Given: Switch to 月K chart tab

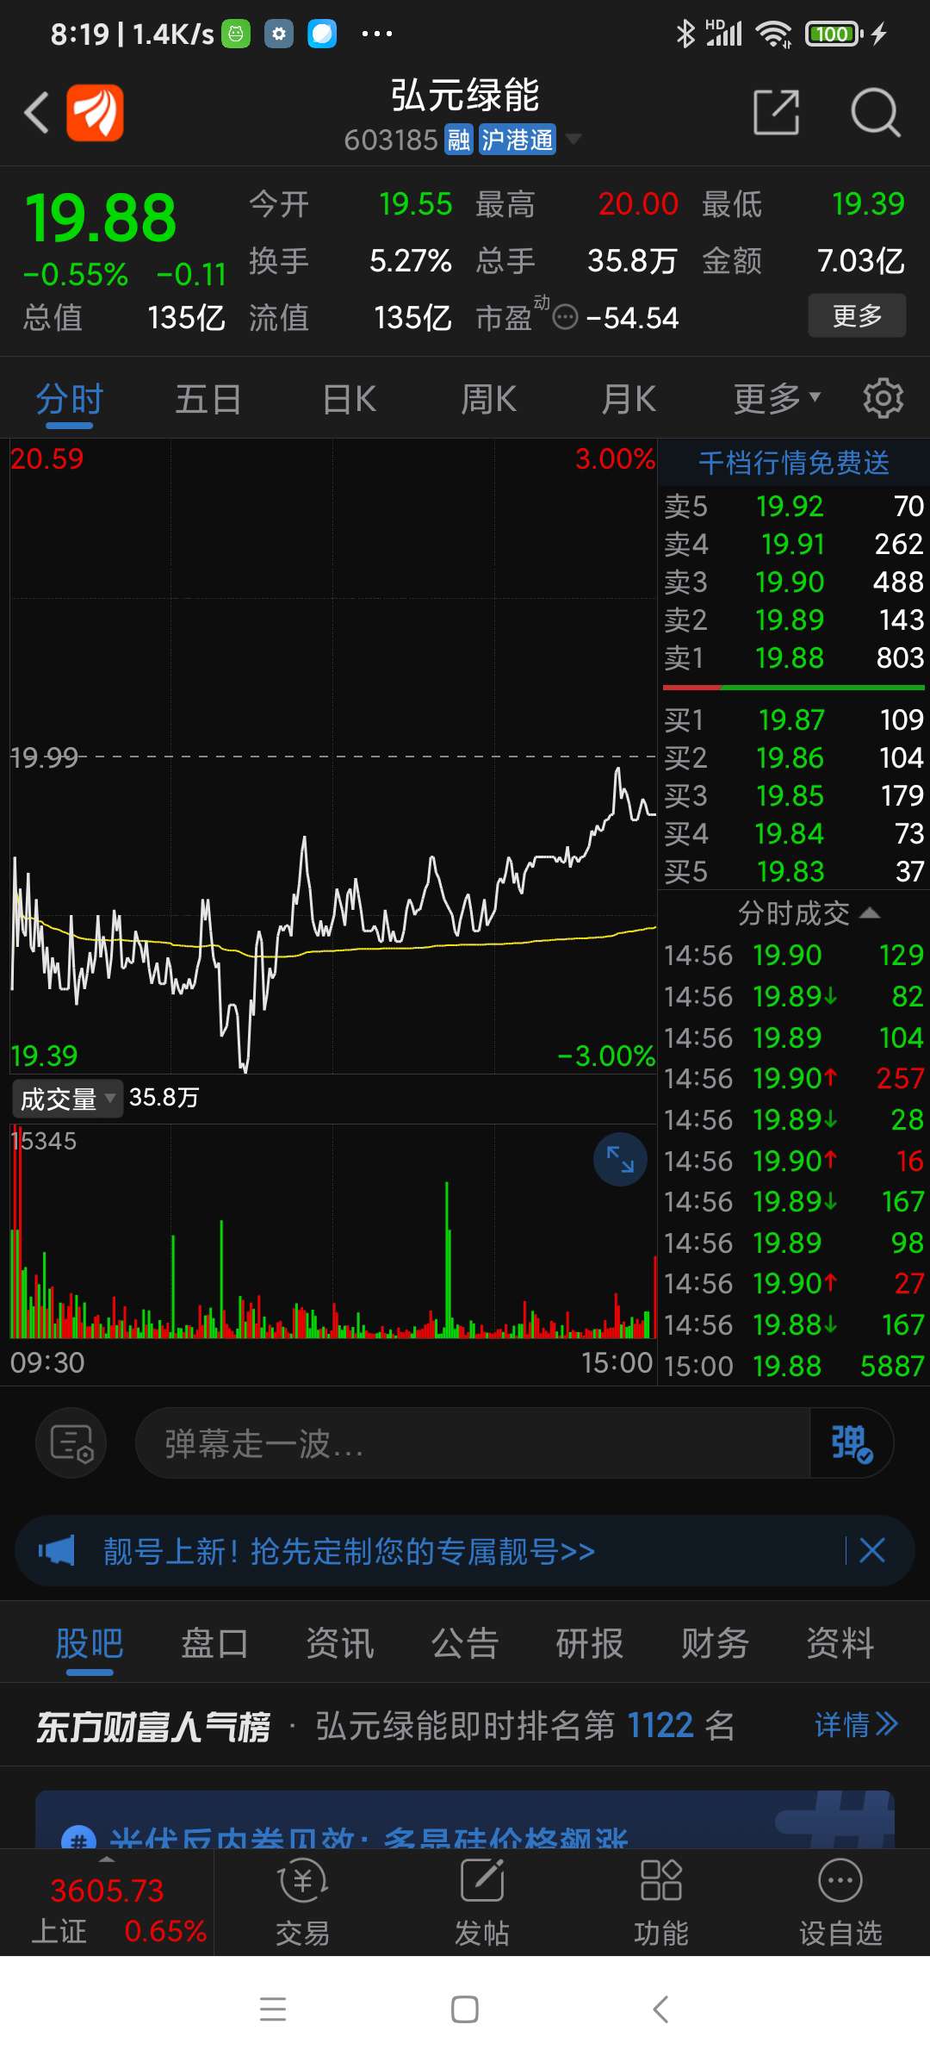Looking at the screenshot, I should (629, 399).
